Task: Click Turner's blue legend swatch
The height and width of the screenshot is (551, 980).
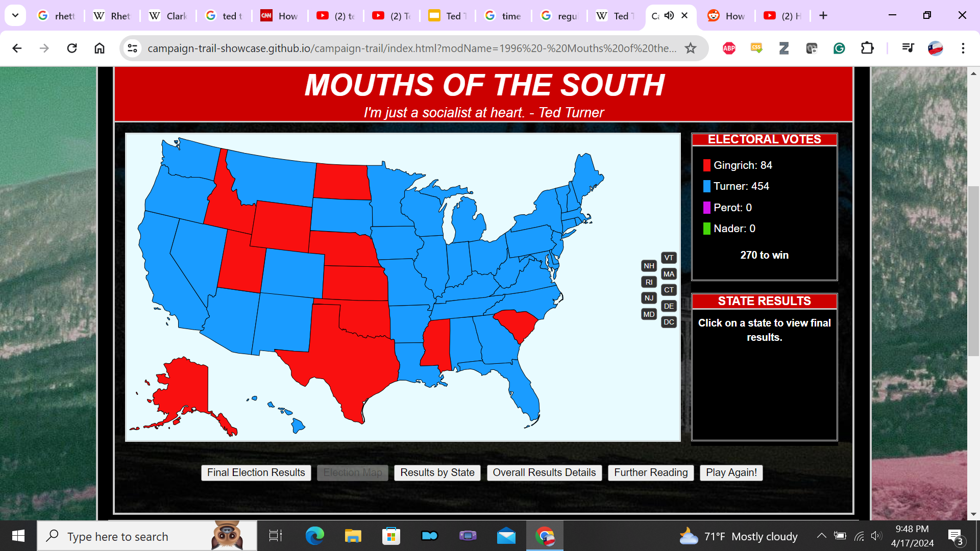Action: 706,186
